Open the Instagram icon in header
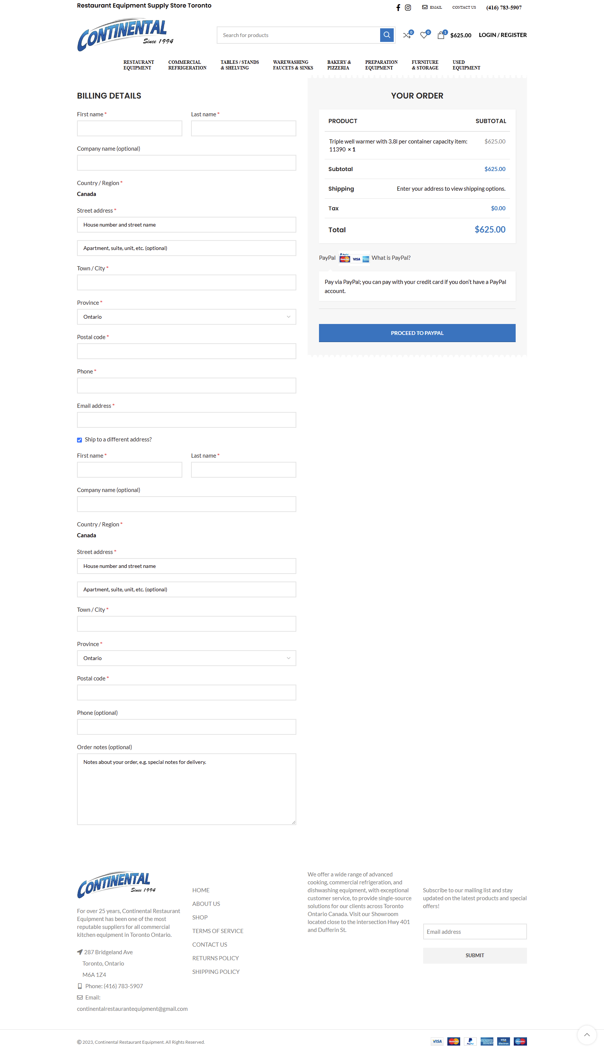This screenshot has width=604, height=1052. coord(408,8)
